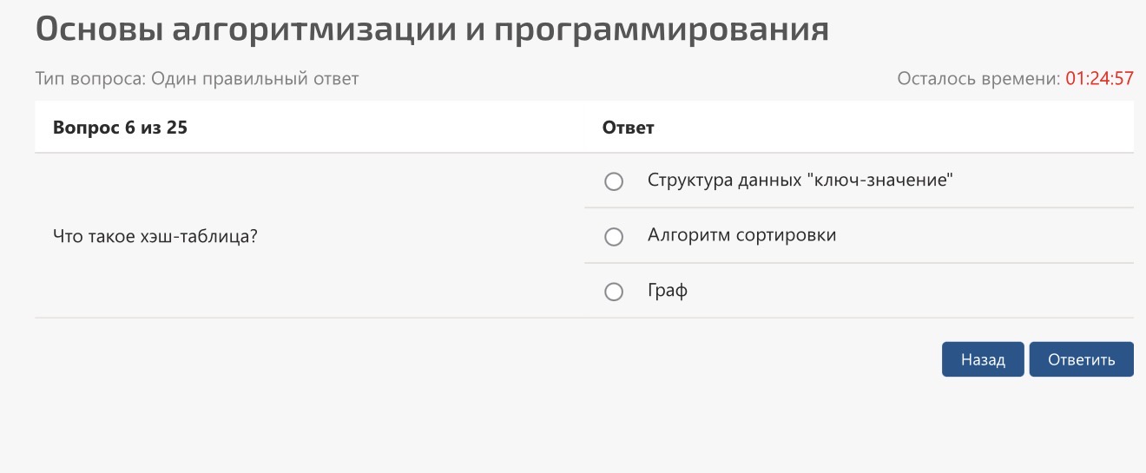Image resolution: width=1146 pixels, height=473 pixels.
Task: Click the "Алгоритм сортировки" answer label
Action: (742, 235)
